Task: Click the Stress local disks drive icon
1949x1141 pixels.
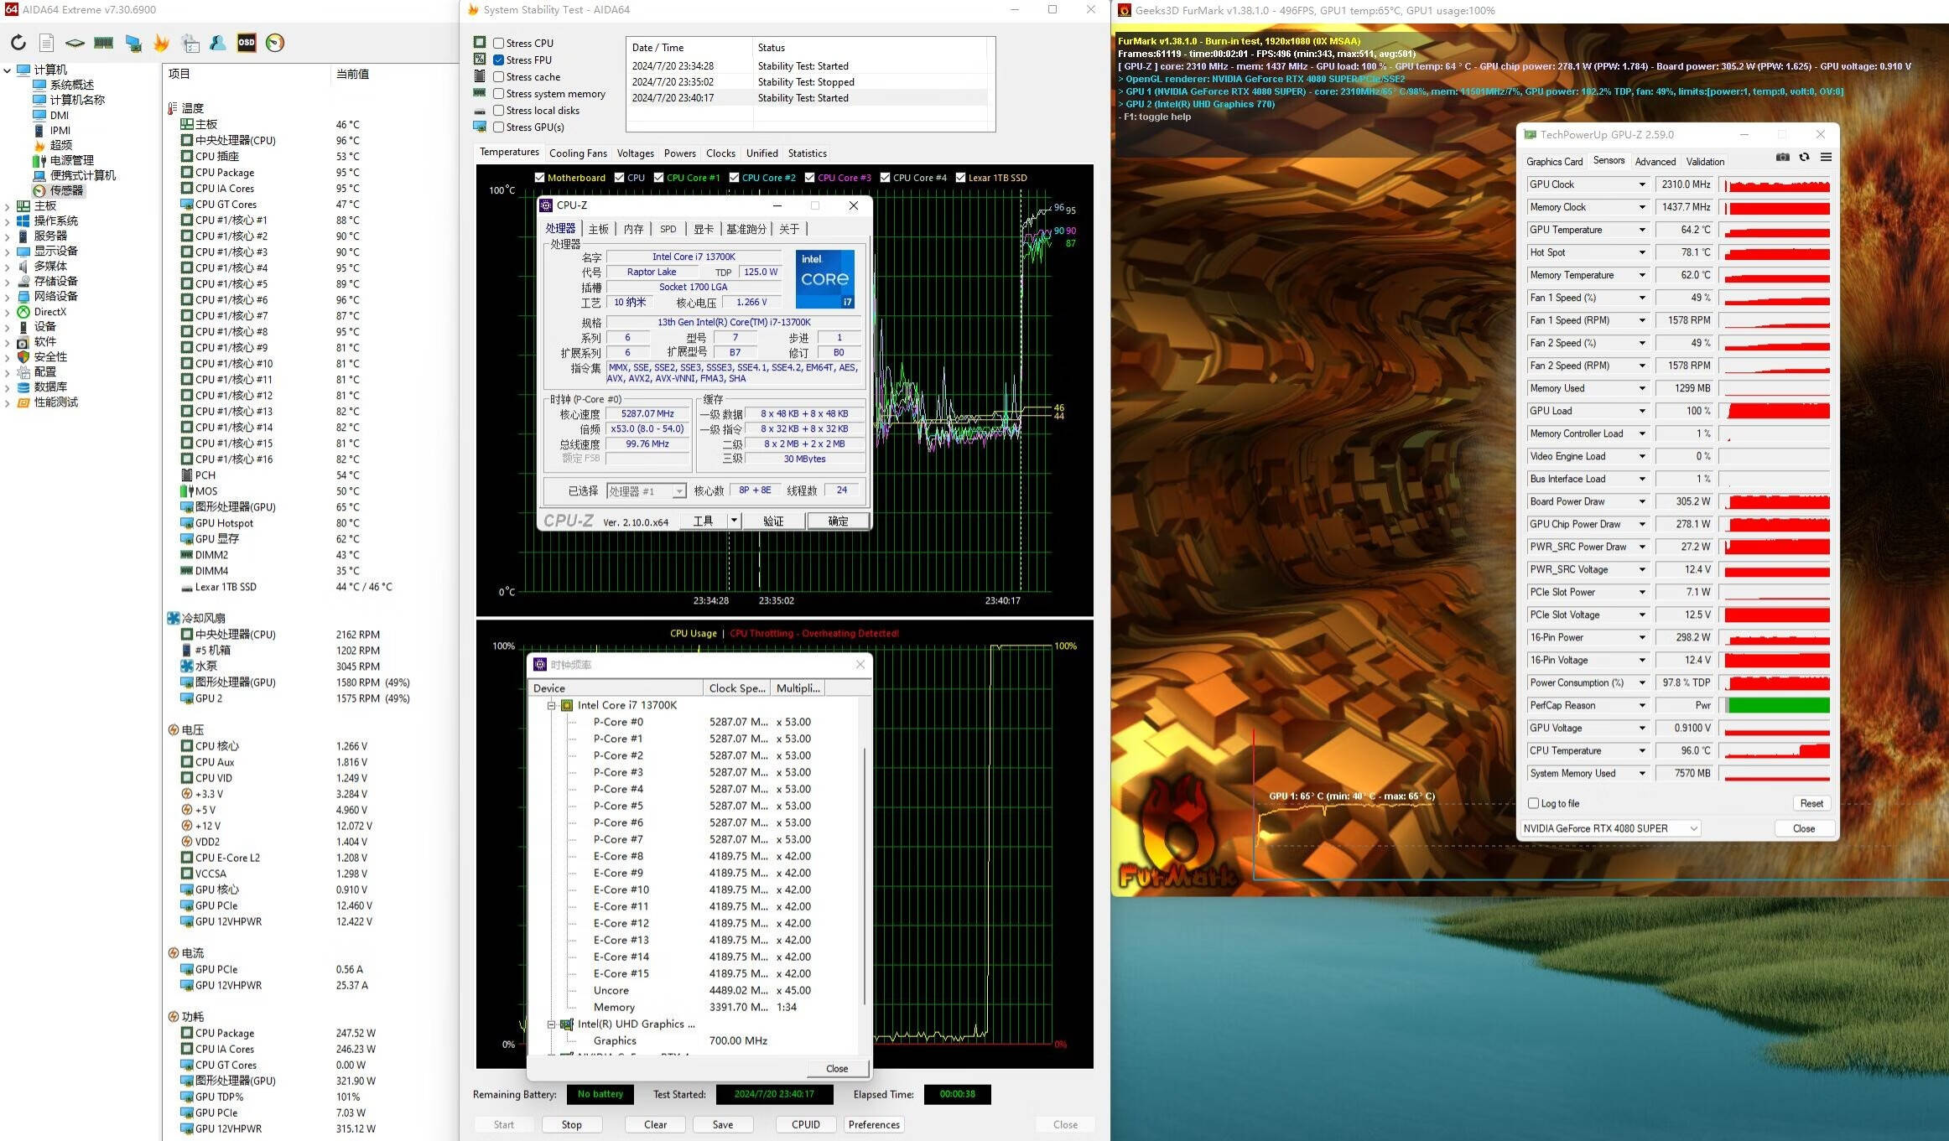Action: click(x=480, y=111)
